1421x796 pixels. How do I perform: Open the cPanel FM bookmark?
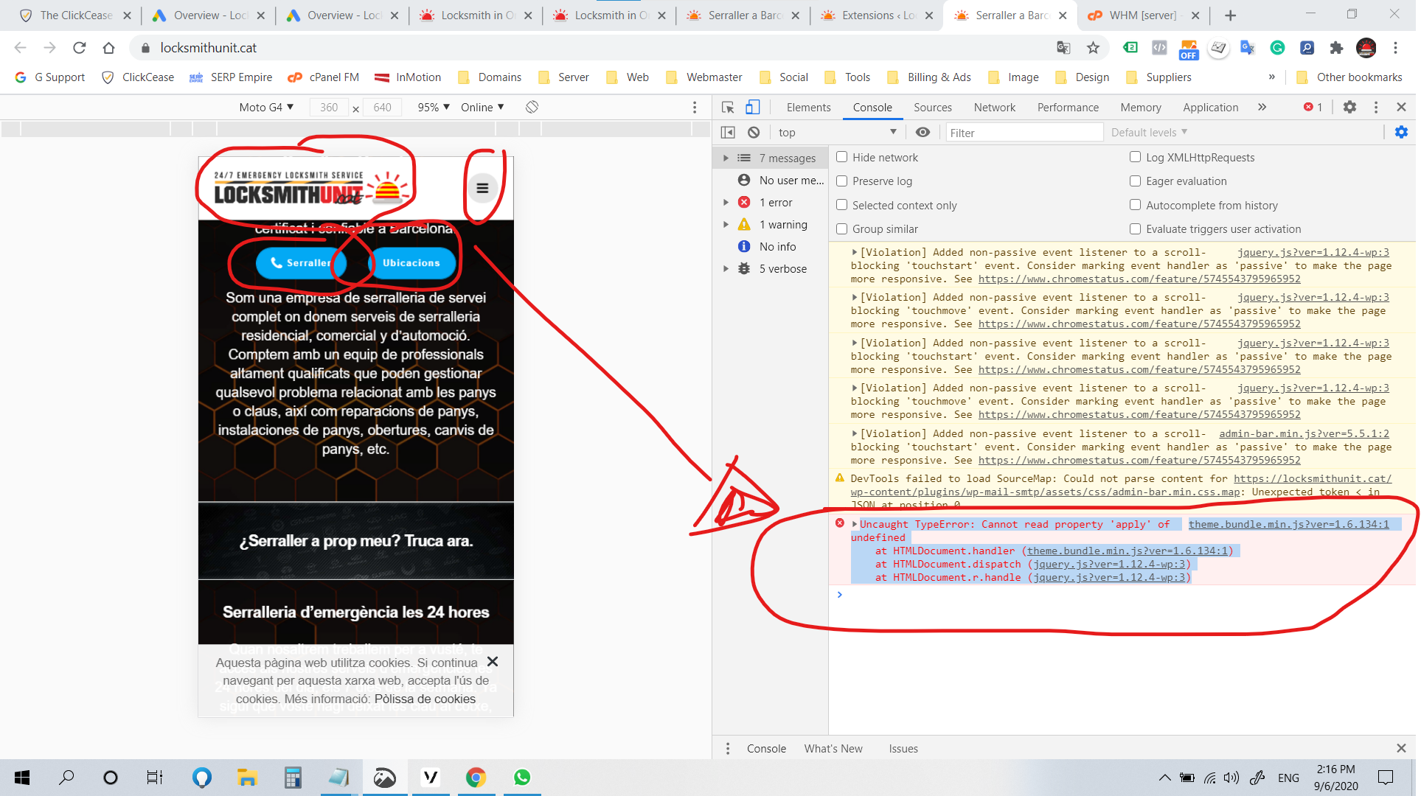point(324,77)
